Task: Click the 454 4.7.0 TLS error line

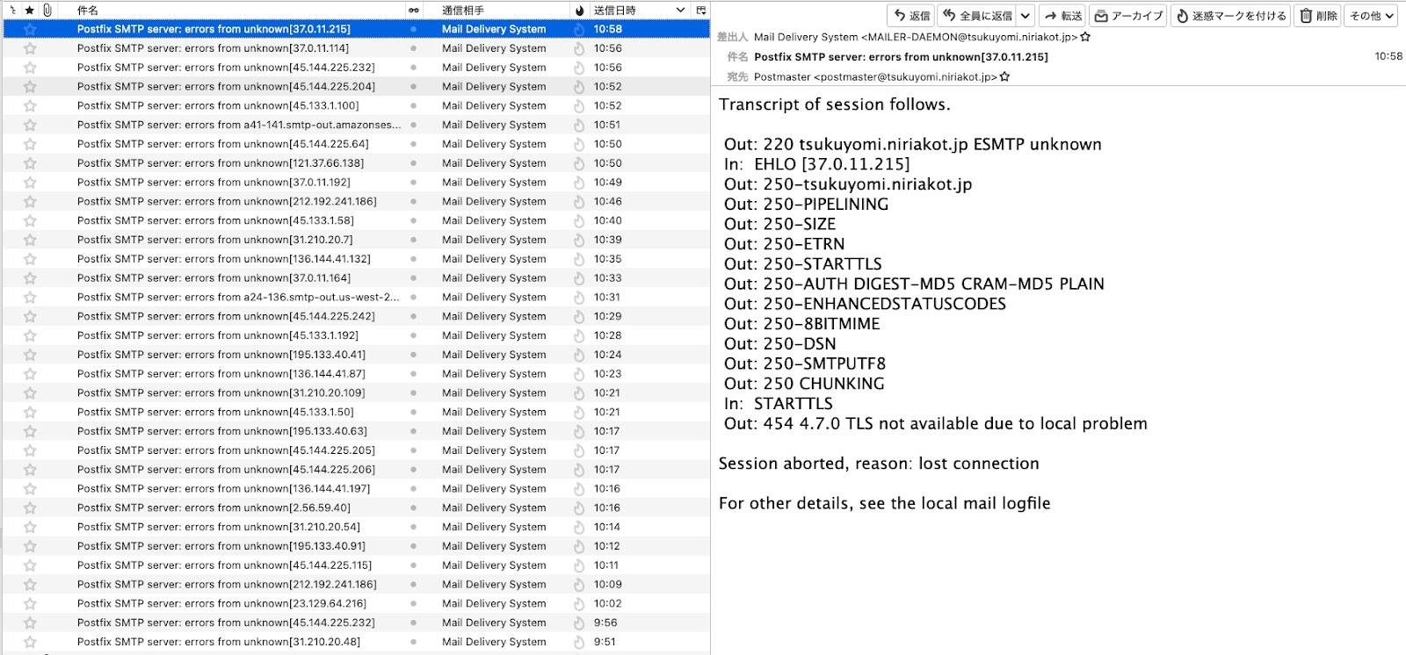Action: (x=936, y=423)
